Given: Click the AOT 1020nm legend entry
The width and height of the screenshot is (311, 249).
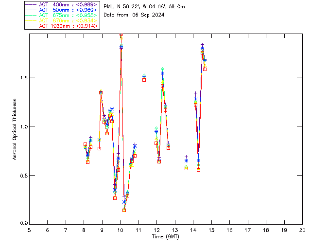Looking at the screenshot, I should coord(62,26).
